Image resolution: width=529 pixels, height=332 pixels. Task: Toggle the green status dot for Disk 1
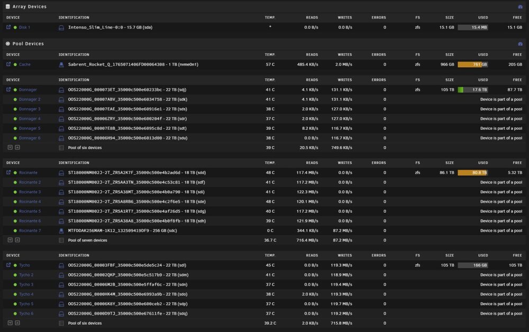point(15,27)
